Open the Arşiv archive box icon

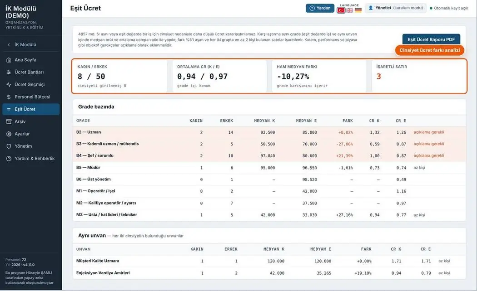click(9, 121)
